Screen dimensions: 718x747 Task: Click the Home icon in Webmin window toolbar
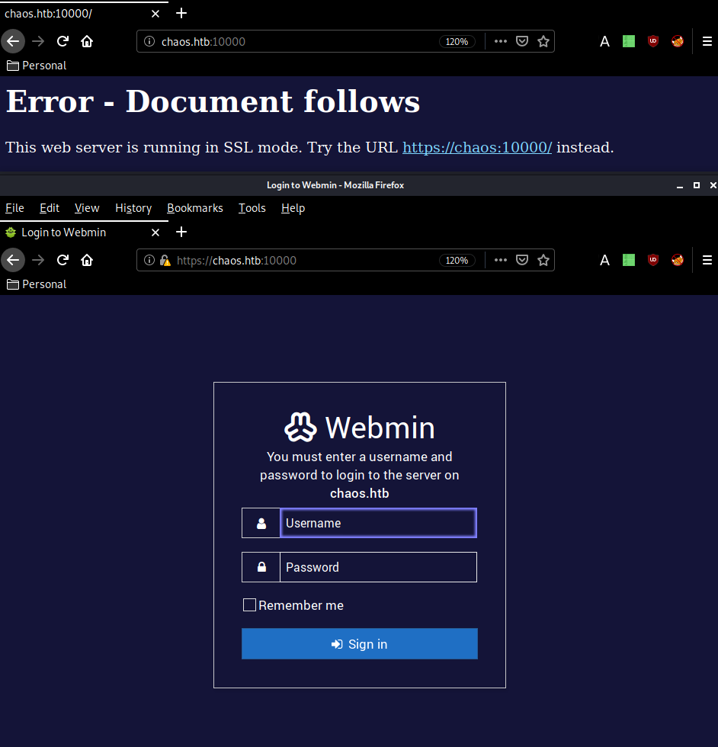pyautogui.click(x=87, y=260)
